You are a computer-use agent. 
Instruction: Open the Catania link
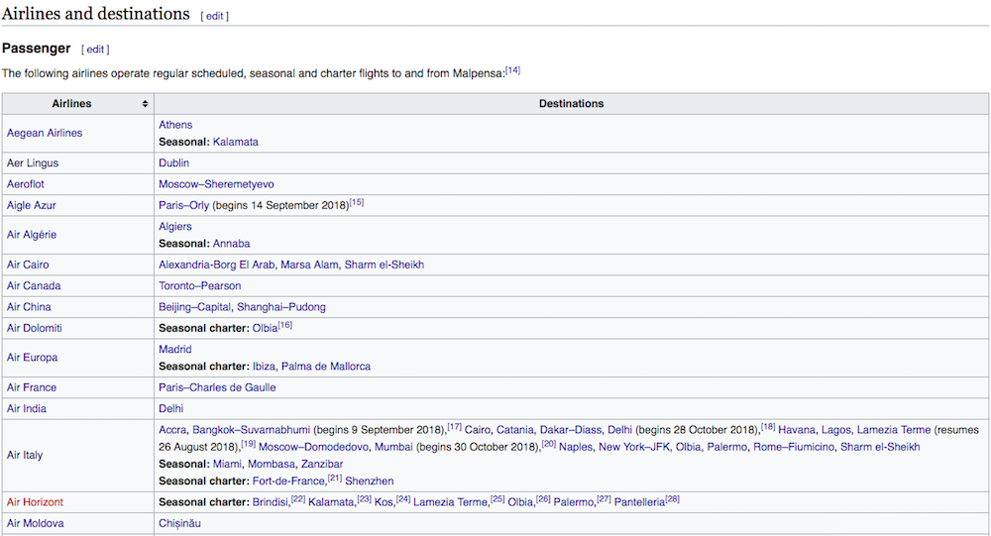coord(514,430)
